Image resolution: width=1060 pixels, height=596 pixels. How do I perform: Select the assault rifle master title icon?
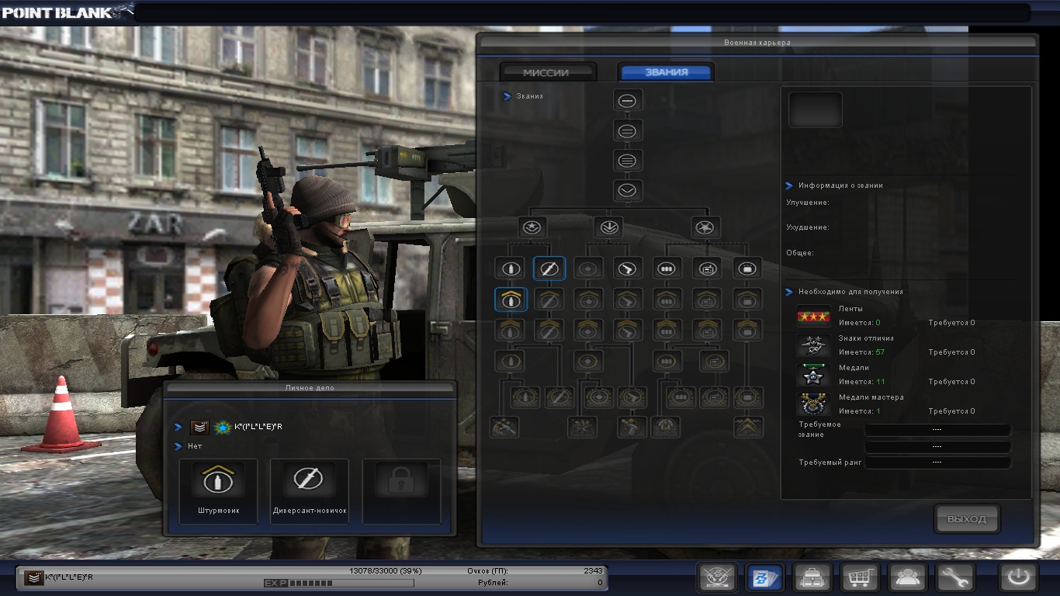pyautogui.click(x=504, y=427)
